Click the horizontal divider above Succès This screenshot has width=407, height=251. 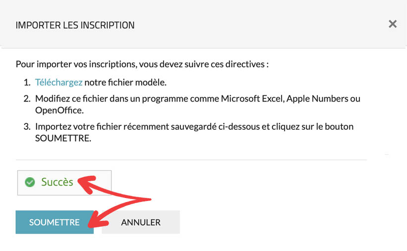coord(191,160)
